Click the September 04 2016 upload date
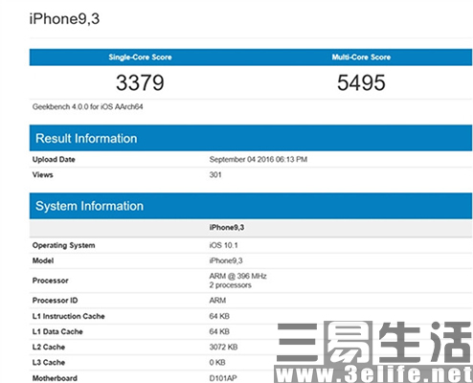 click(x=259, y=159)
